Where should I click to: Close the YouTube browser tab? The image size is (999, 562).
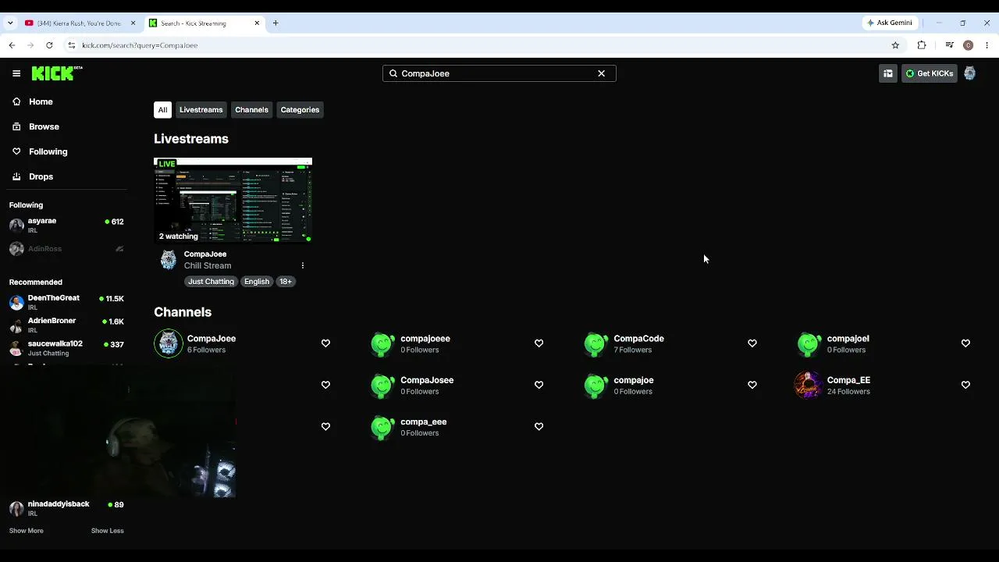(133, 23)
